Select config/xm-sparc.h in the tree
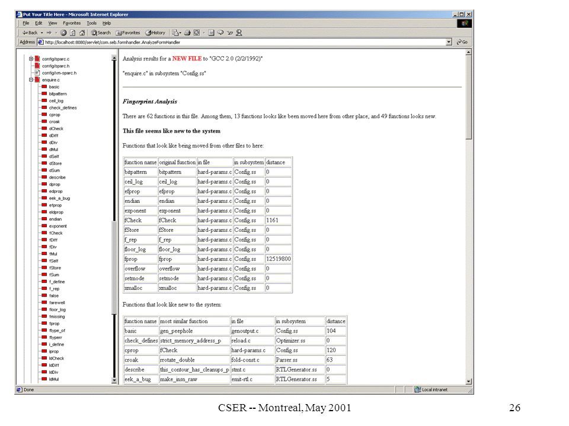569x426 pixels. point(59,73)
